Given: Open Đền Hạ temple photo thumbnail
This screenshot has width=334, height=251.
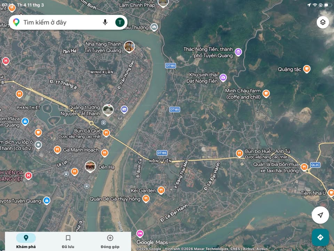Looking at the screenshot, I should (x=90, y=167).
